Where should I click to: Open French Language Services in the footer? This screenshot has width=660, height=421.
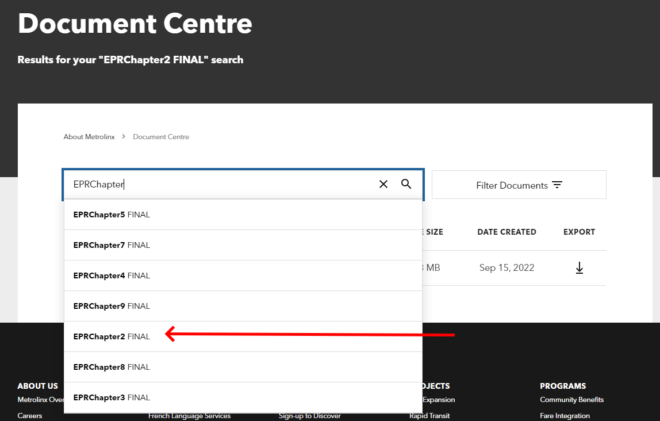189,416
